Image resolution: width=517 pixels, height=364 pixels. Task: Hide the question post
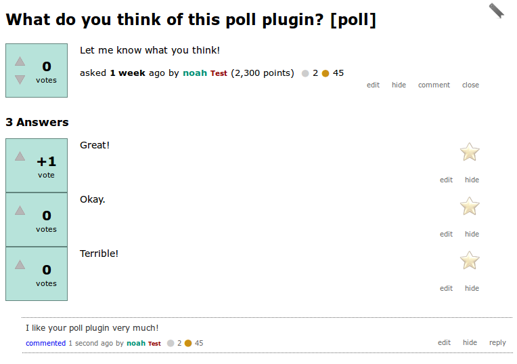[x=399, y=85]
